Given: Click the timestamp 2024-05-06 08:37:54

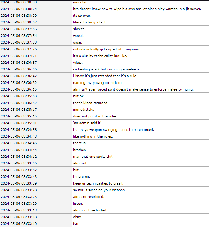Looking at the screenshot, I should click(19, 36).
